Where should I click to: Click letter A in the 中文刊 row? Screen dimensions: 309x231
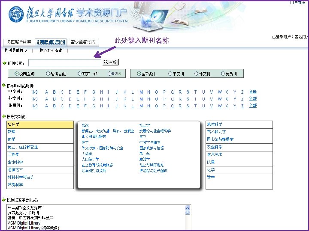(x=46, y=92)
